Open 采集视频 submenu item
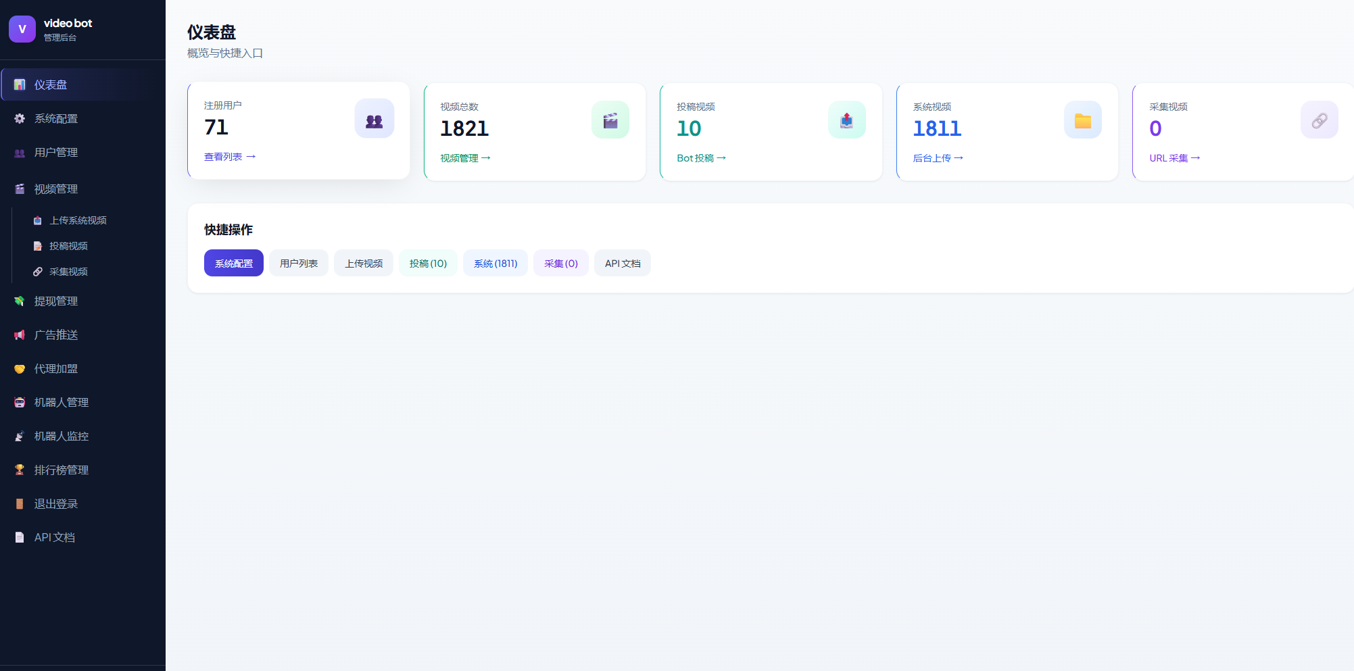Screen dimensions: 1354x671 coord(68,272)
